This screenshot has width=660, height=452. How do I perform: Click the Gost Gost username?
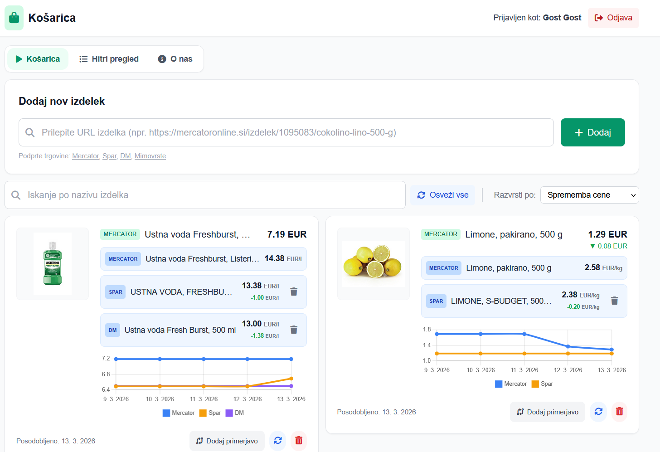[x=562, y=18]
